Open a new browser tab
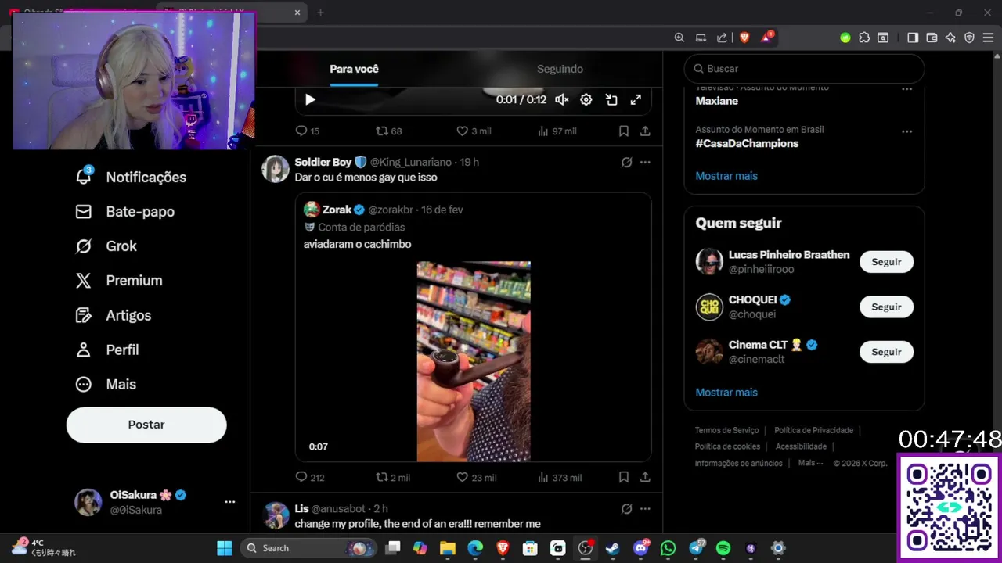This screenshot has height=563, width=1002. [320, 13]
